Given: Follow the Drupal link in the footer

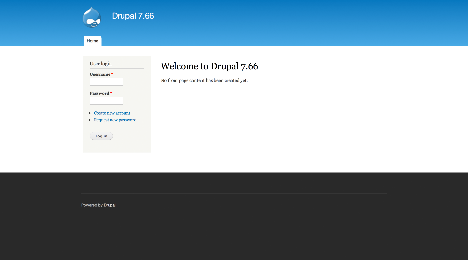Looking at the screenshot, I should coord(110,205).
